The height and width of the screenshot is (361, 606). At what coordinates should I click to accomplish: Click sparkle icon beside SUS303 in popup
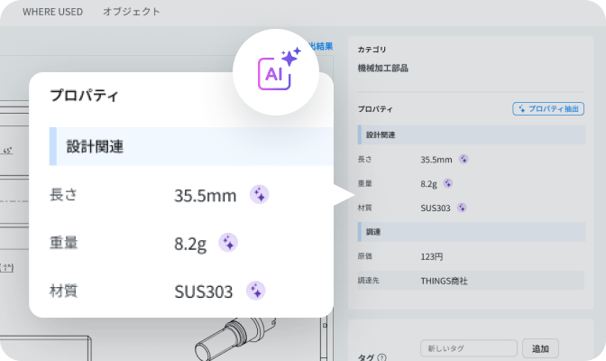click(x=256, y=291)
